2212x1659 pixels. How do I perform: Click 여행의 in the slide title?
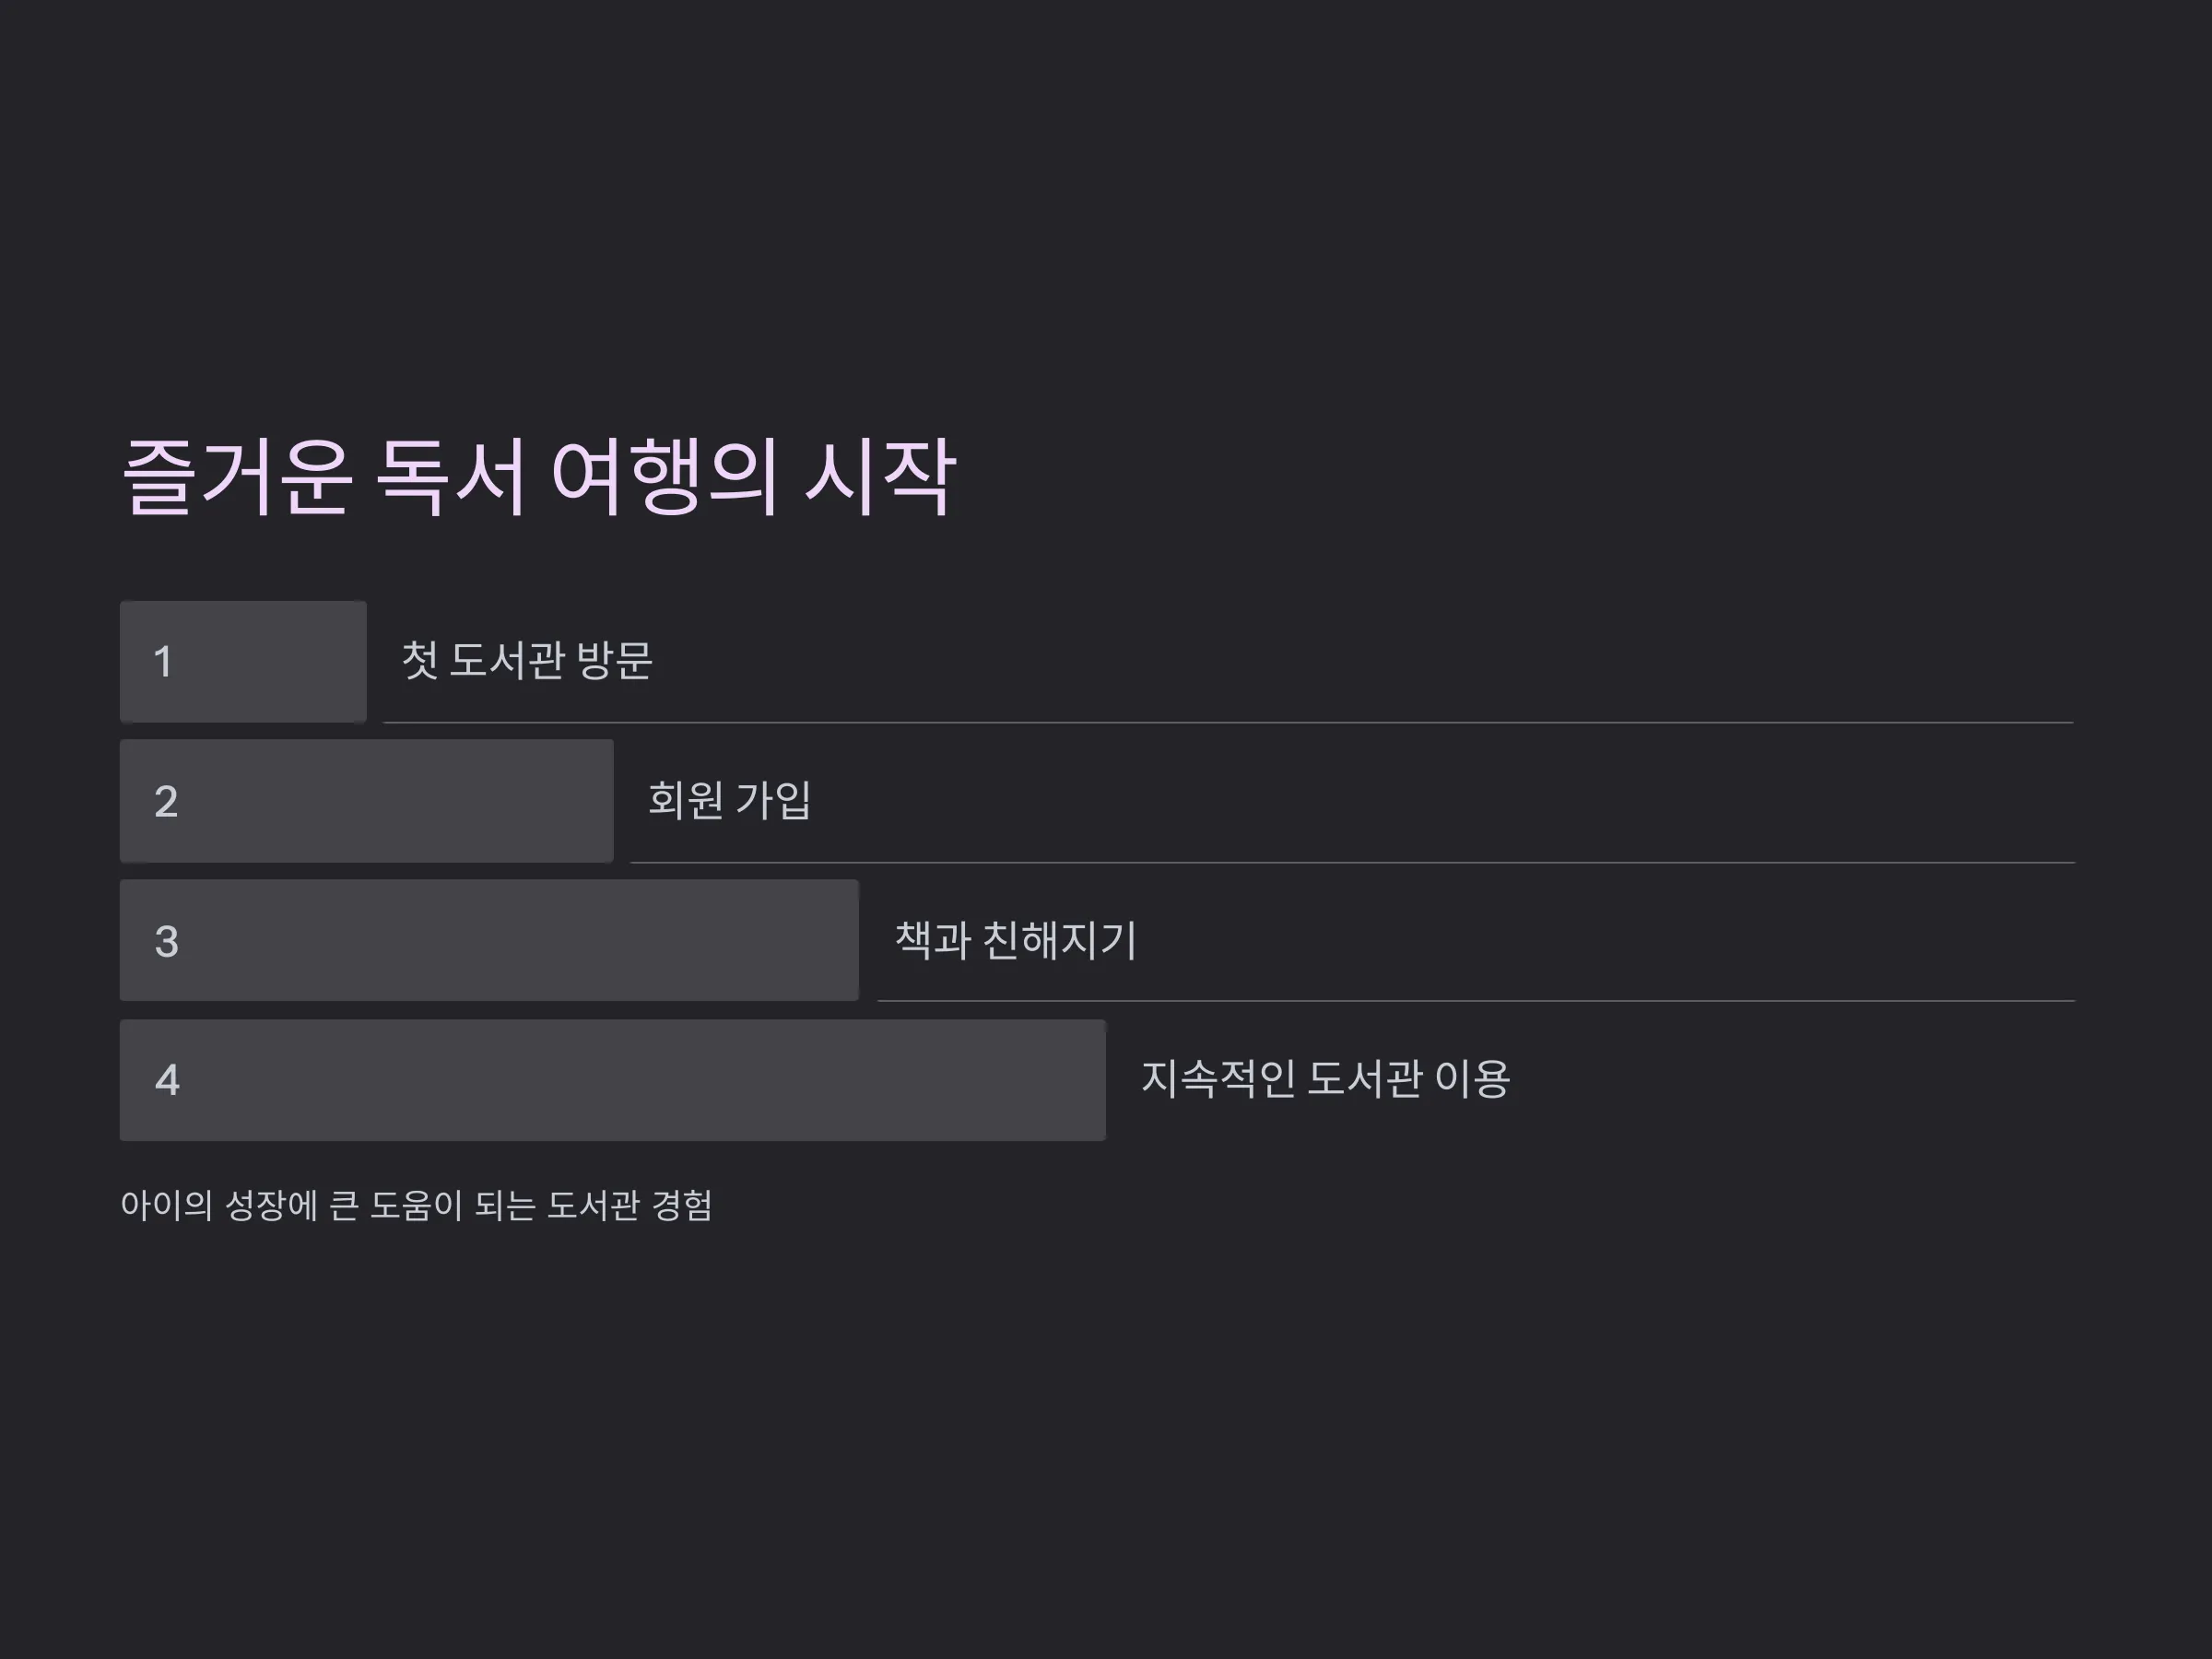point(664,478)
